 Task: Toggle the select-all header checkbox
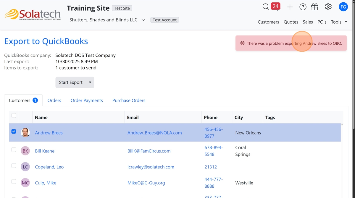[14, 116]
